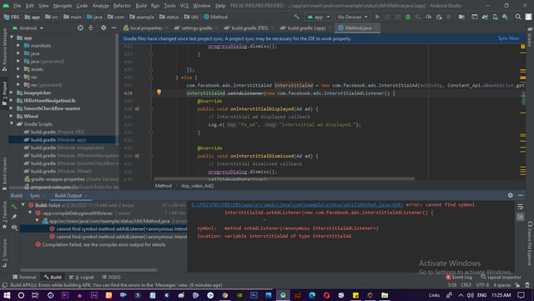The height and width of the screenshot is (301, 534).
Task: Click the Method.java:428 error file link
Action: (x=297, y=204)
